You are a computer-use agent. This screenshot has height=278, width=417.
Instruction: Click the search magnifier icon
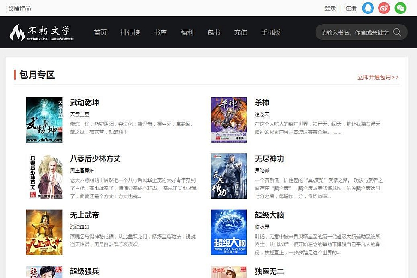(x=397, y=32)
